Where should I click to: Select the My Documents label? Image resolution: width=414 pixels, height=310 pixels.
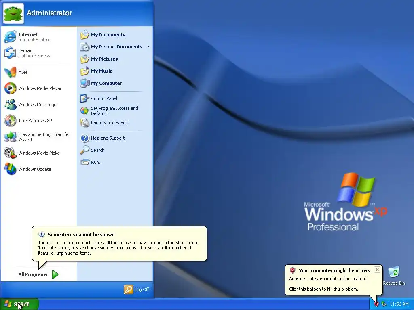pyautogui.click(x=108, y=35)
